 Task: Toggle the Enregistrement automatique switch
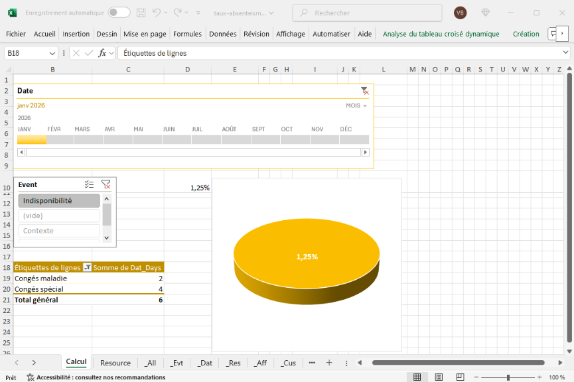point(119,13)
